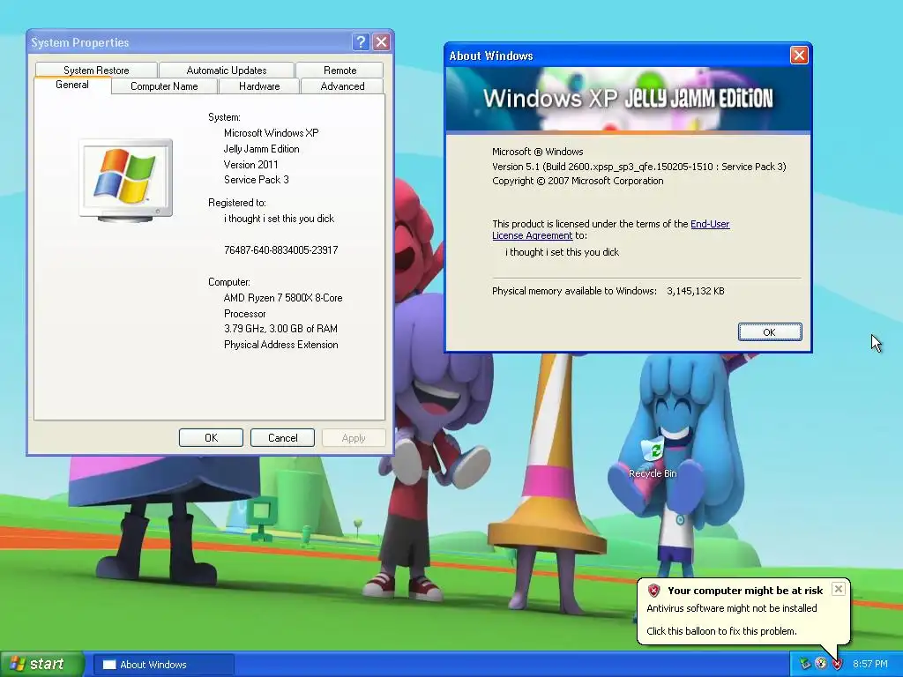Click 'Microsoft ® Windows' in About Windows
903x677 pixels.
pos(537,152)
